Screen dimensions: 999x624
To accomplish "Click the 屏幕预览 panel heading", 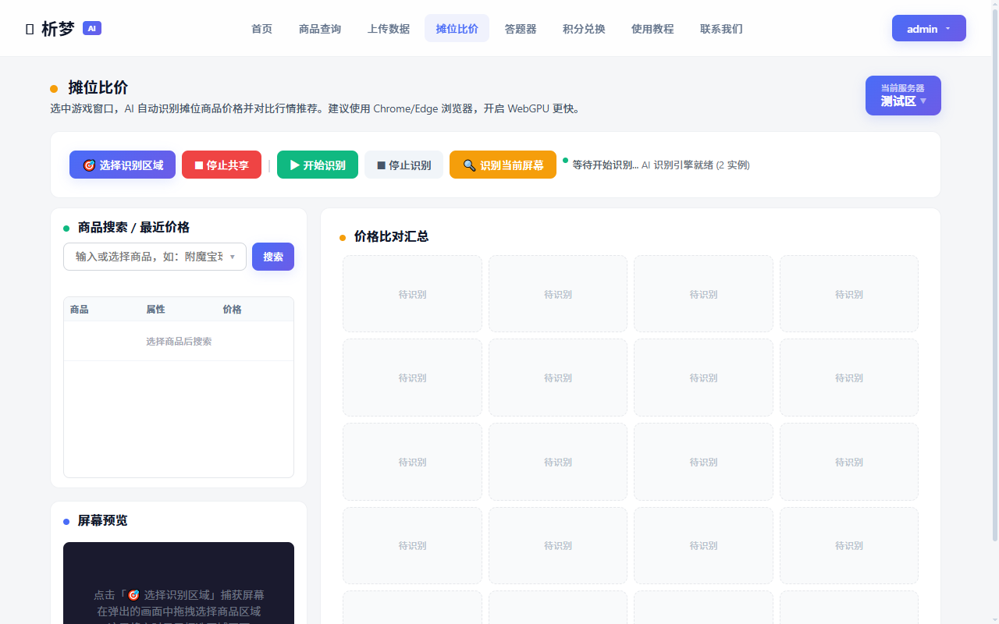I will [x=102, y=520].
